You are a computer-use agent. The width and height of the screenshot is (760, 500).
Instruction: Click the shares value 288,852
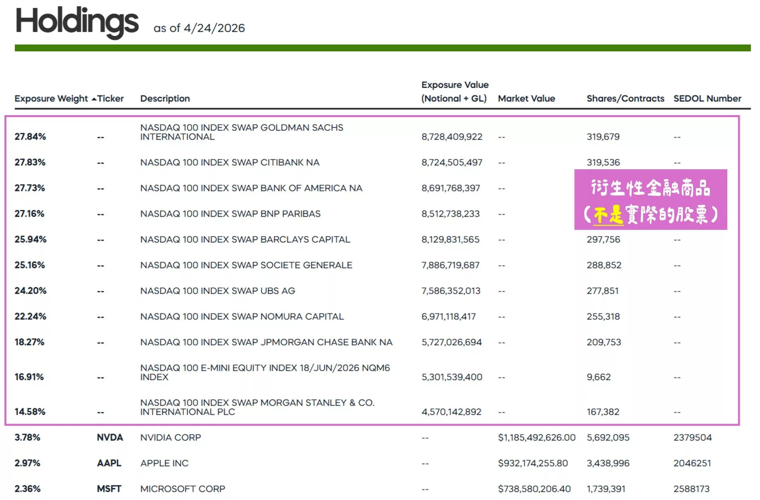pos(604,265)
